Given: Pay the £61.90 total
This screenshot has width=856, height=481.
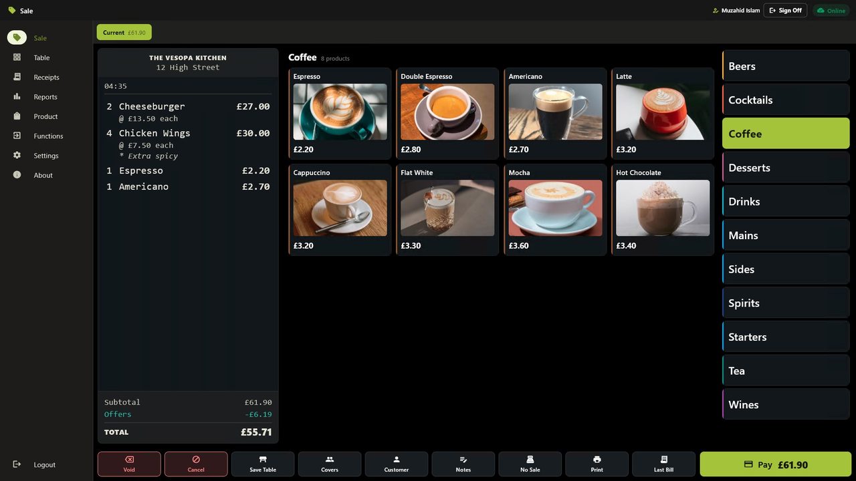Looking at the screenshot, I should [776, 464].
